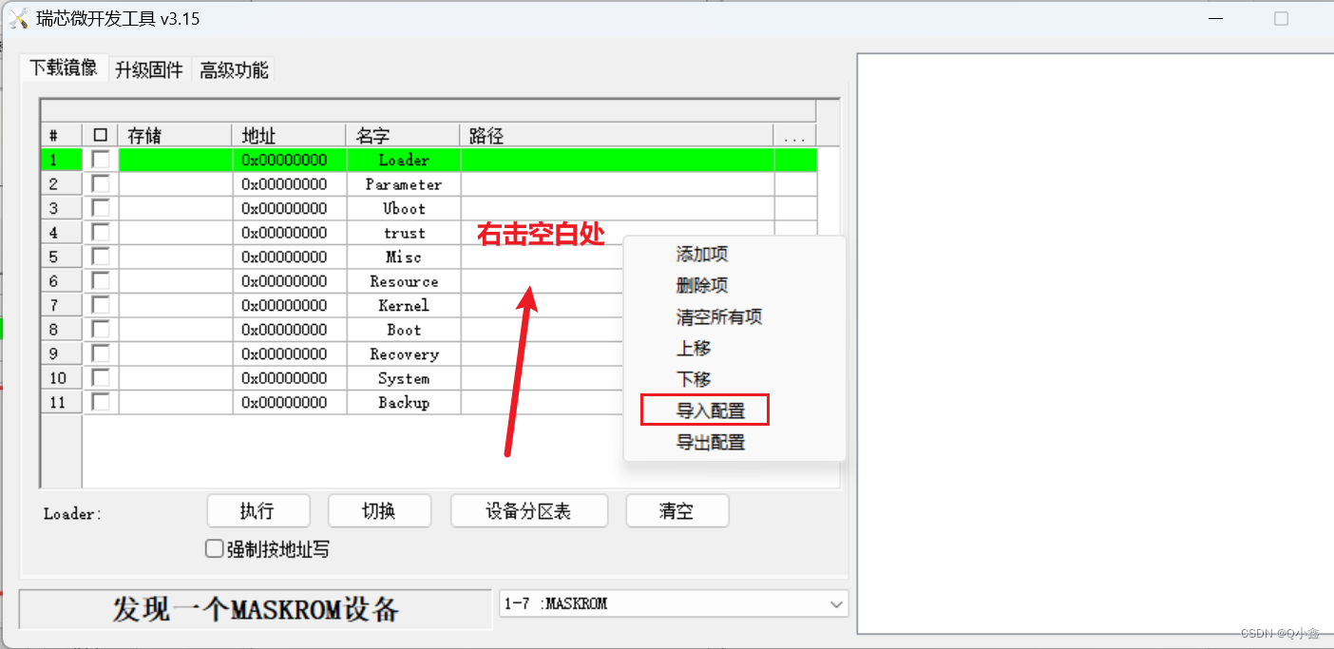The height and width of the screenshot is (649, 1334).
Task: Click the Loader name cell
Action: [x=404, y=160]
